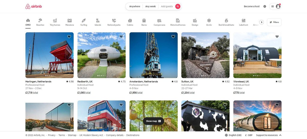307x139 pixels.
Task: Open the Destinations footer link
Action: (x=133, y=135)
